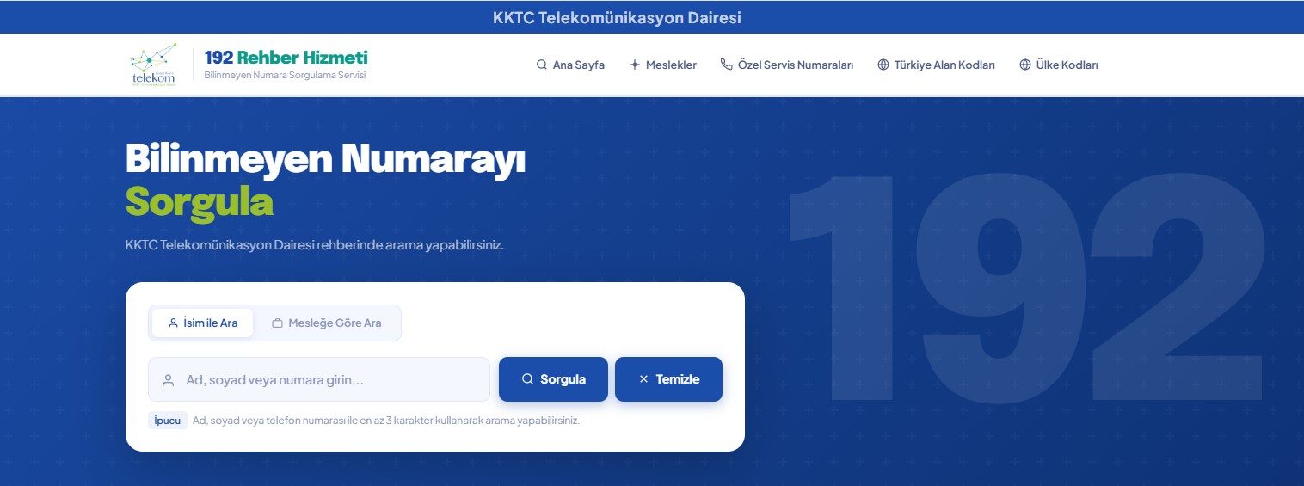Click the 192 Rehber Hizmeti title link
This screenshot has height=486, width=1304.
tap(286, 58)
